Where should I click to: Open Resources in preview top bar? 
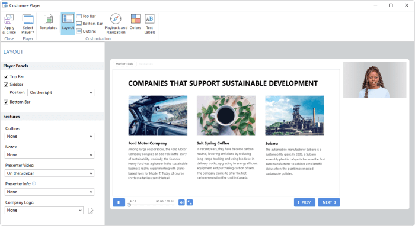(146, 64)
